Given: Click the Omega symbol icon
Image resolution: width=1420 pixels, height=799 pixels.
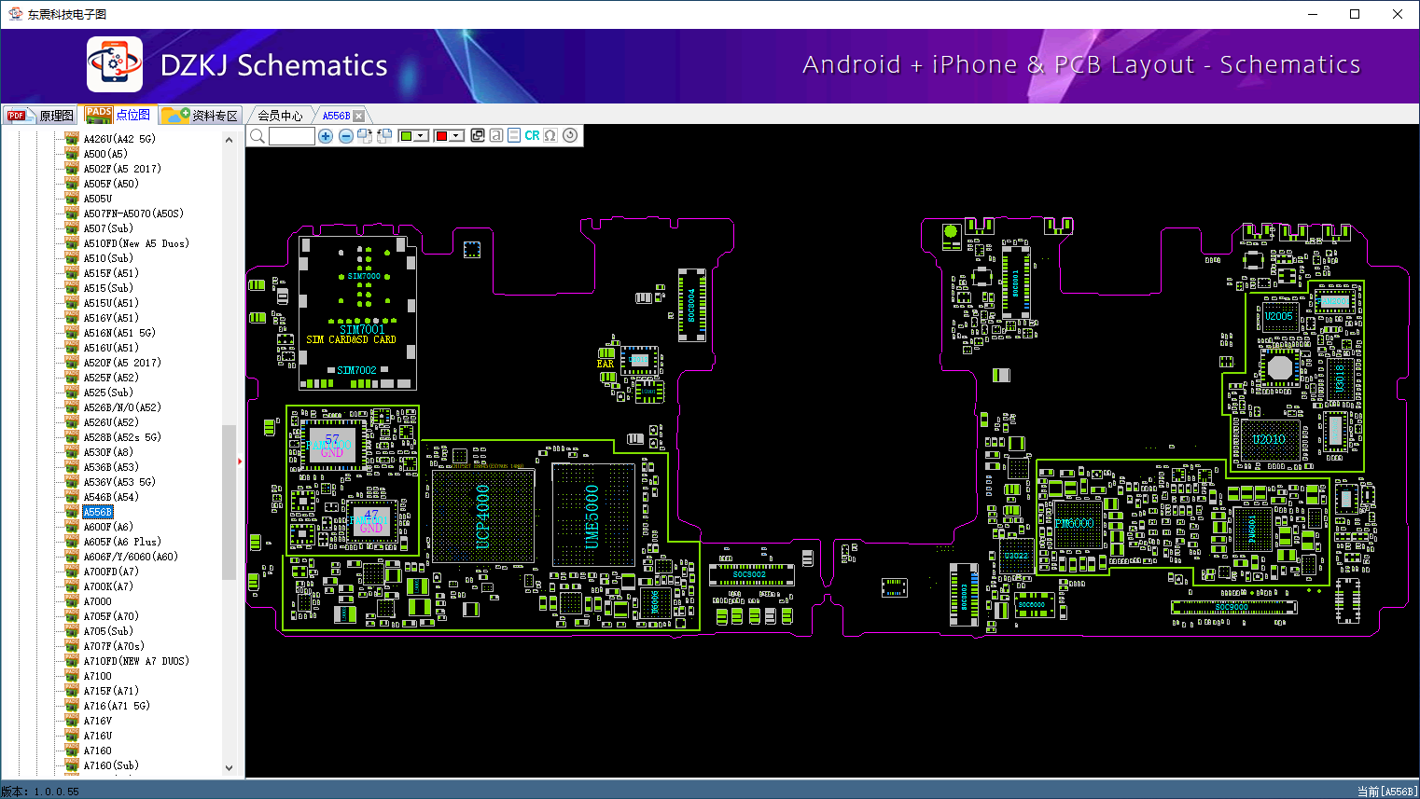Looking at the screenshot, I should tap(550, 135).
